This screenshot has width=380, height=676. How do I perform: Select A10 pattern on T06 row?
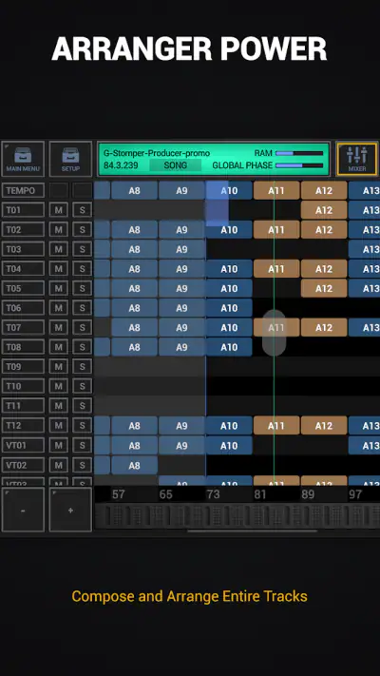(229, 308)
